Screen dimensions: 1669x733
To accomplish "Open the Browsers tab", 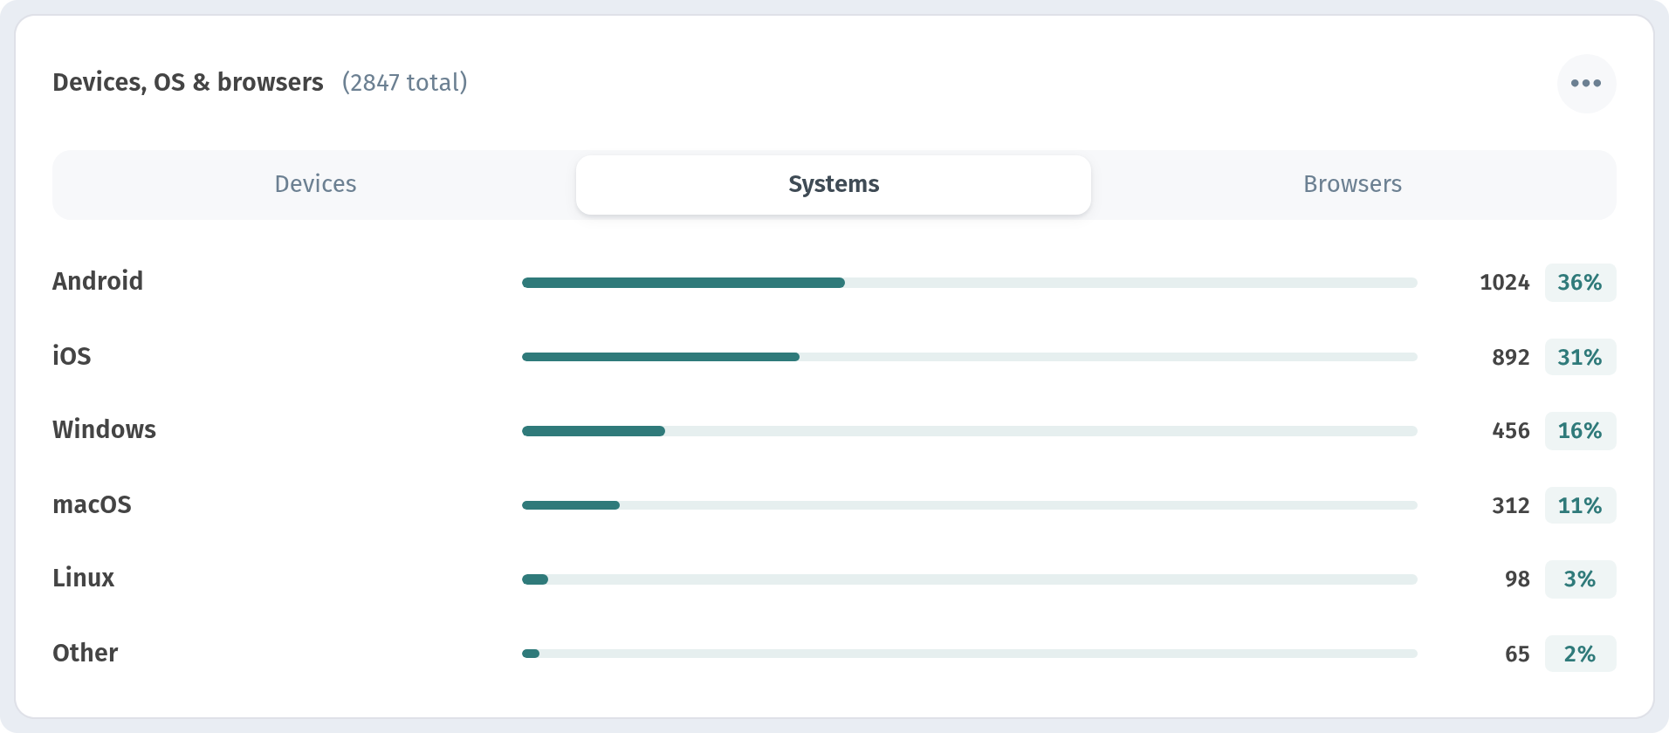I will coord(1352,184).
